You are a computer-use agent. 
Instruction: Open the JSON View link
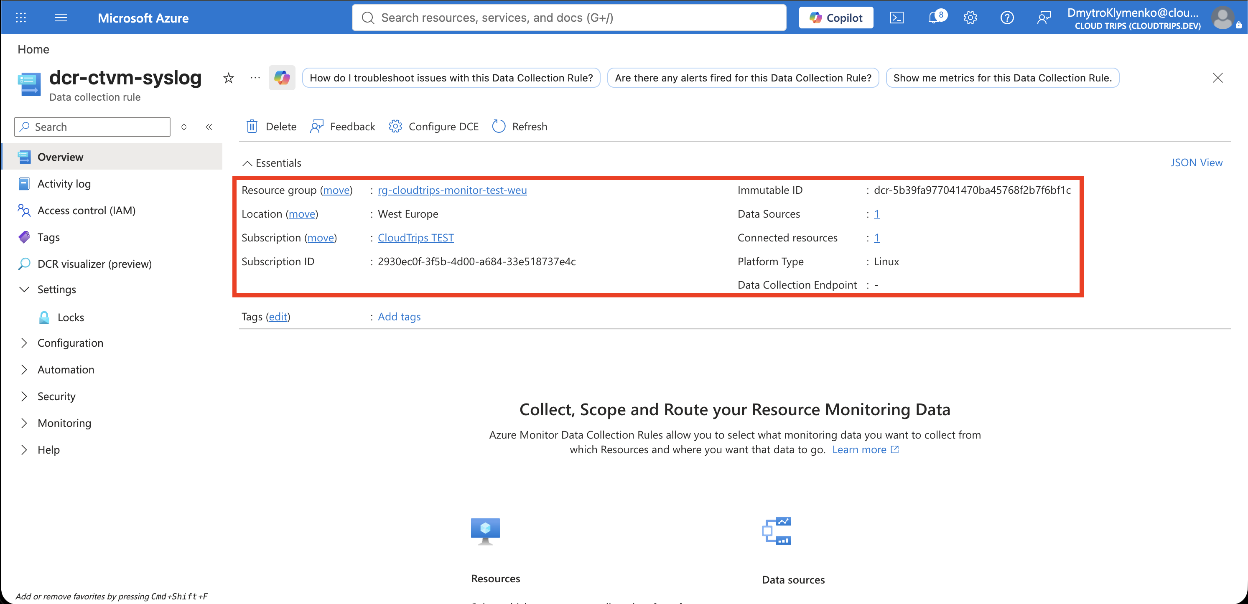(x=1197, y=163)
